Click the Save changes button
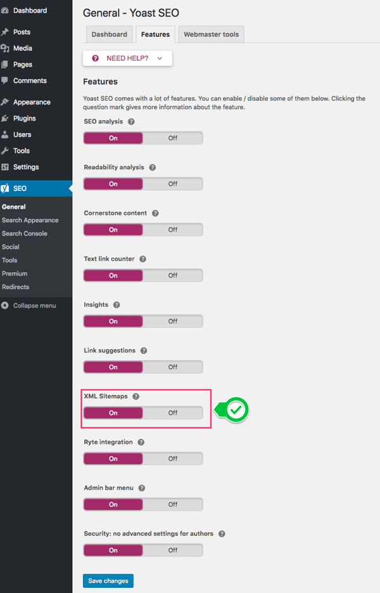 108,581
